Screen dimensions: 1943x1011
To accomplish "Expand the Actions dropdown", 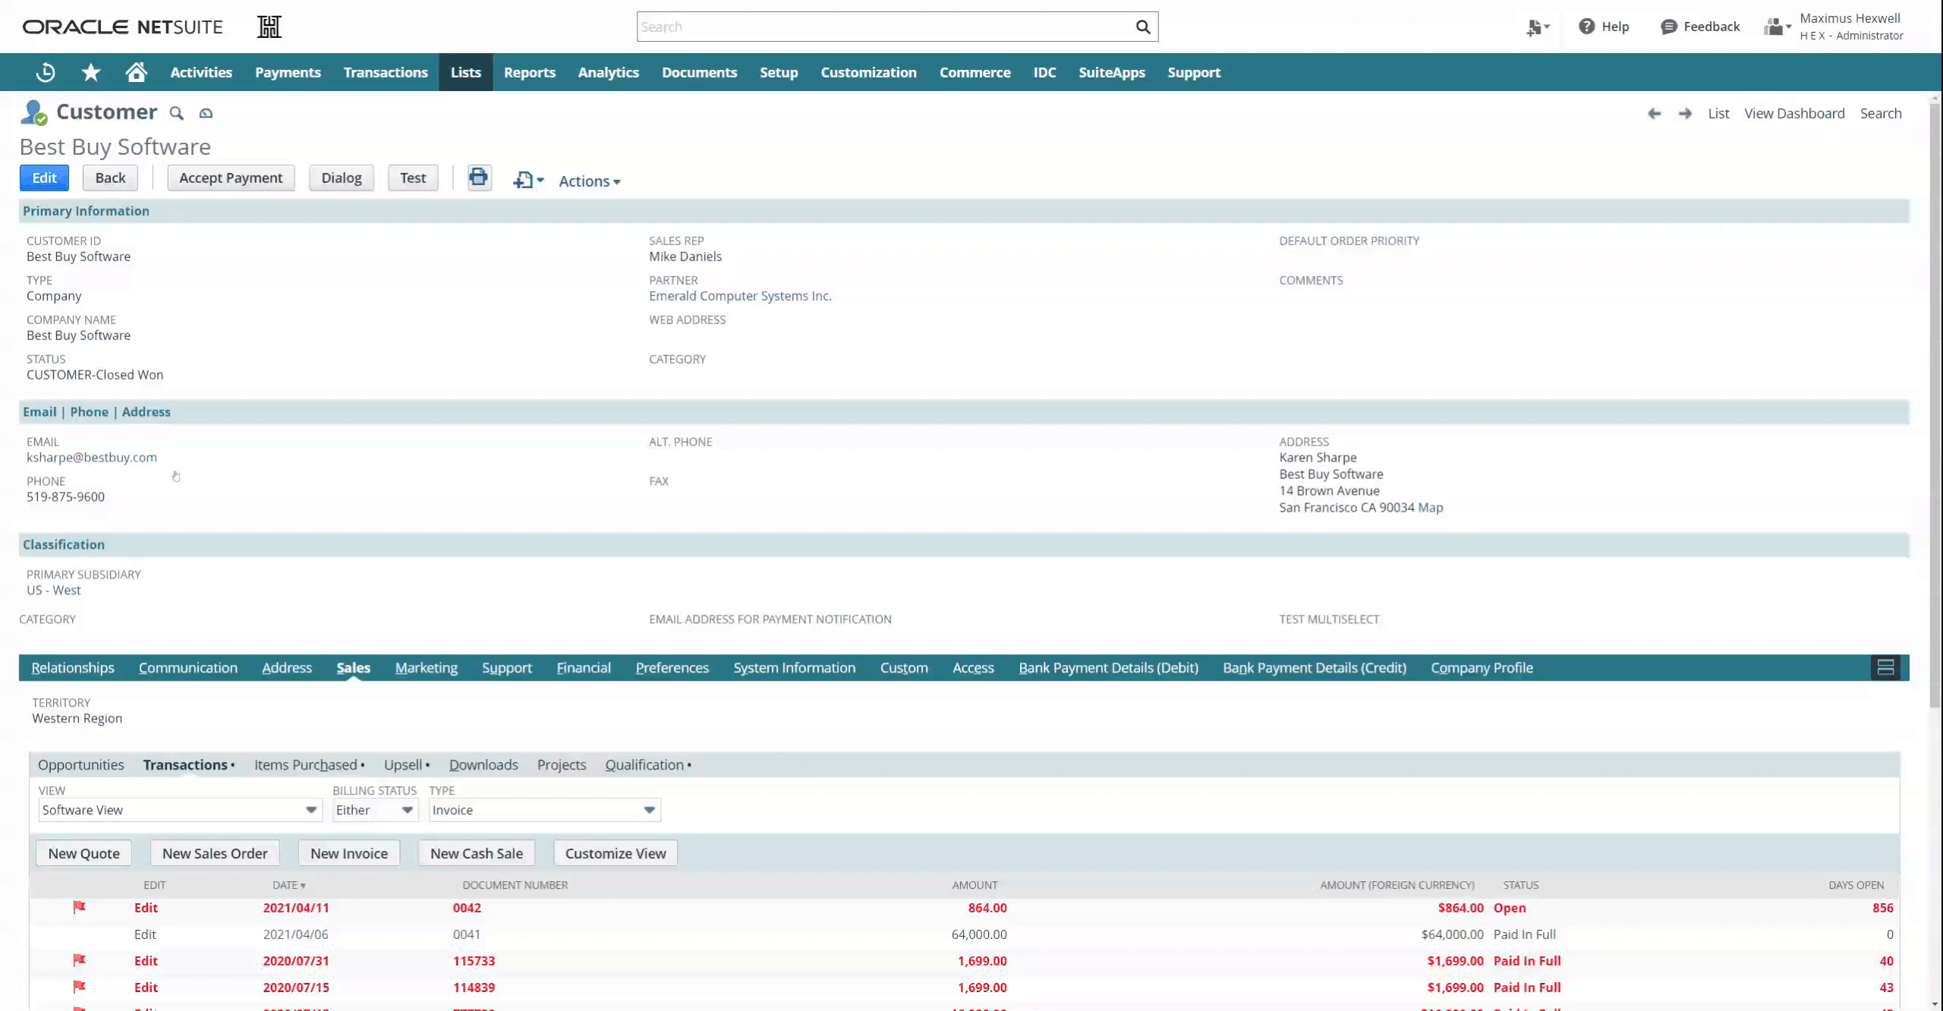I will pos(590,181).
